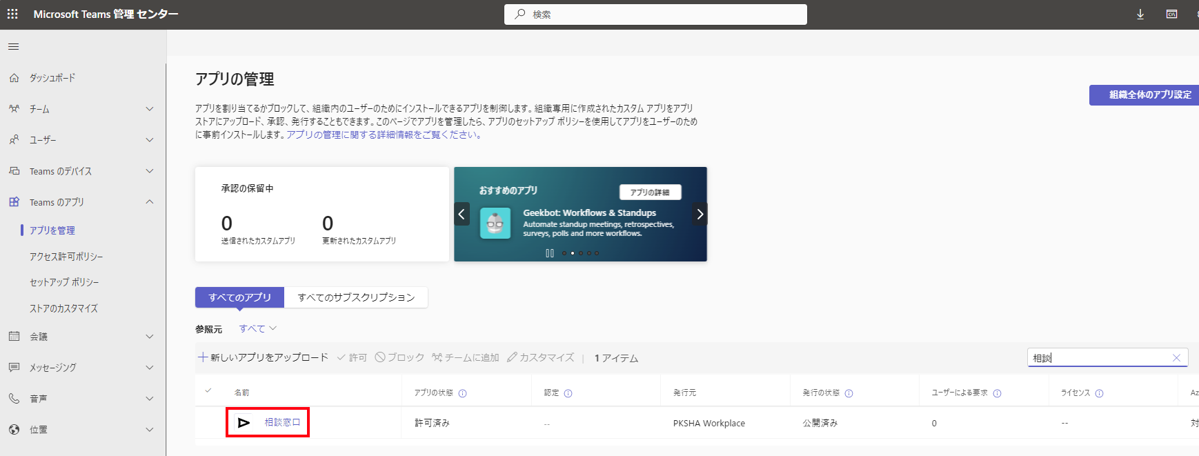Clear the app filter text with X

tap(1176, 357)
